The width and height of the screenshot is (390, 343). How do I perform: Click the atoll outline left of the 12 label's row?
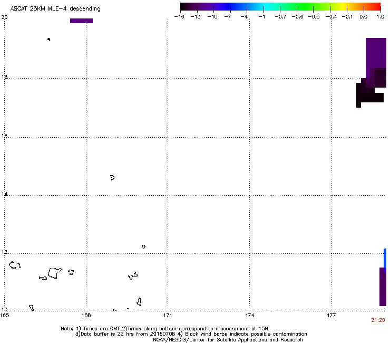coord(15,265)
